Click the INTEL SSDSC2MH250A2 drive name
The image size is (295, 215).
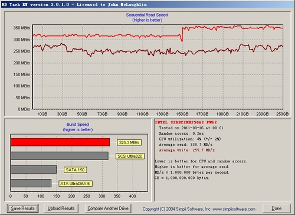click(186, 122)
